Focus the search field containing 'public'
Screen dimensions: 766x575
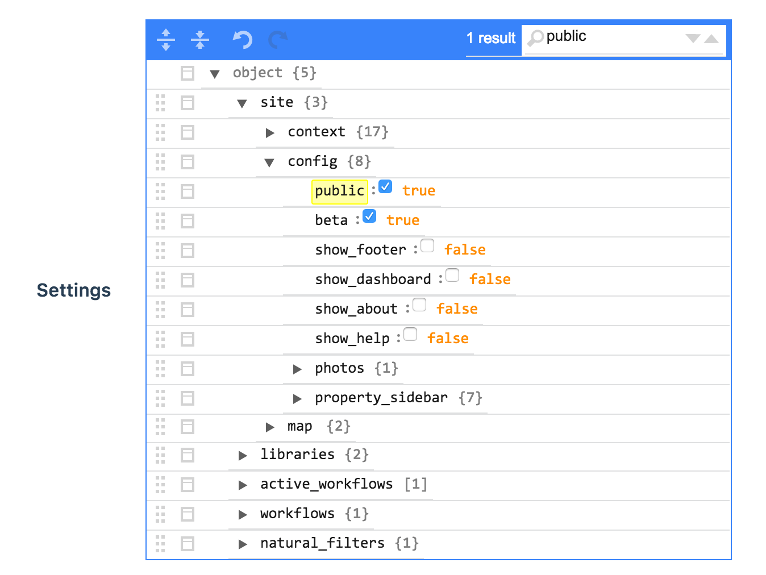[614, 37]
